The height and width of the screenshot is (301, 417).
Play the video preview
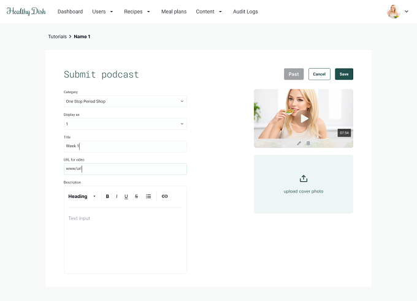click(304, 118)
